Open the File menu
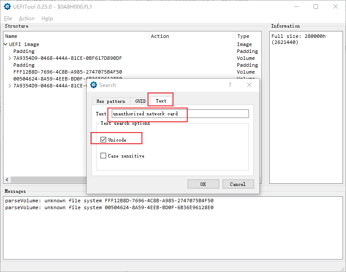The width and height of the screenshot is (346, 272). coord(8,19)
